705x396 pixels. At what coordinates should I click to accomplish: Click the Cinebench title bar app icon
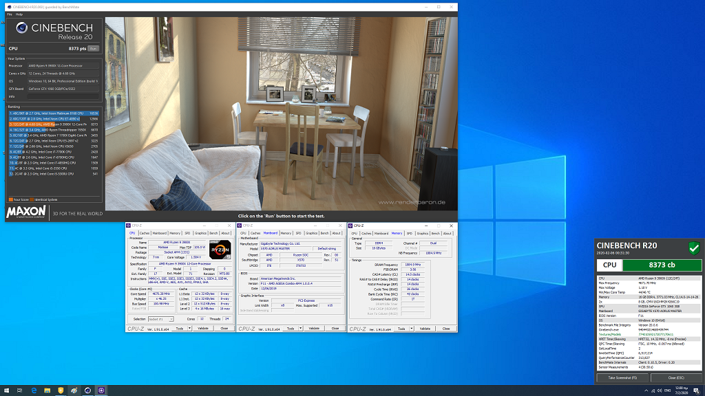click(9, 7)
